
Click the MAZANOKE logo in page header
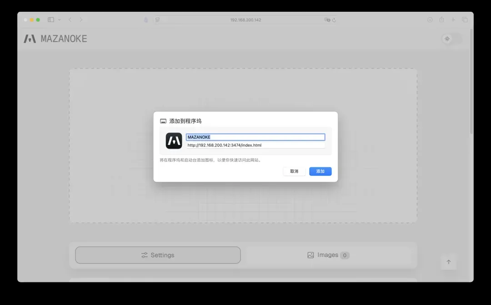[x=55, y=39]
